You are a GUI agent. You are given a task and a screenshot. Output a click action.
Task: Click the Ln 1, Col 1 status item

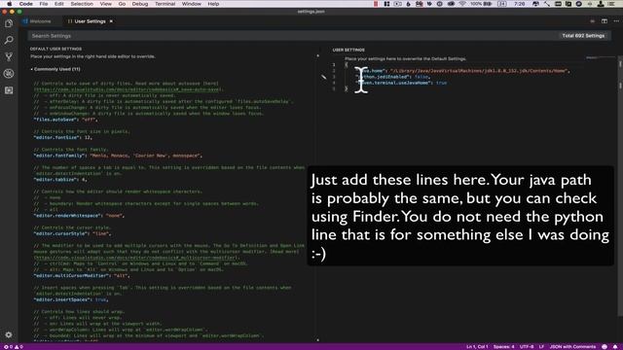click(477, 347)
